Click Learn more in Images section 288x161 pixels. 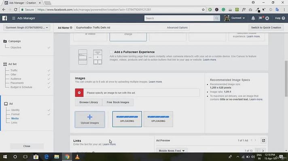(155, 82)
